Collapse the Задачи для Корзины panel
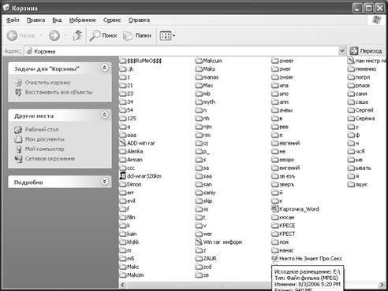Screen dimensions: 388x291 coord(104,68)
